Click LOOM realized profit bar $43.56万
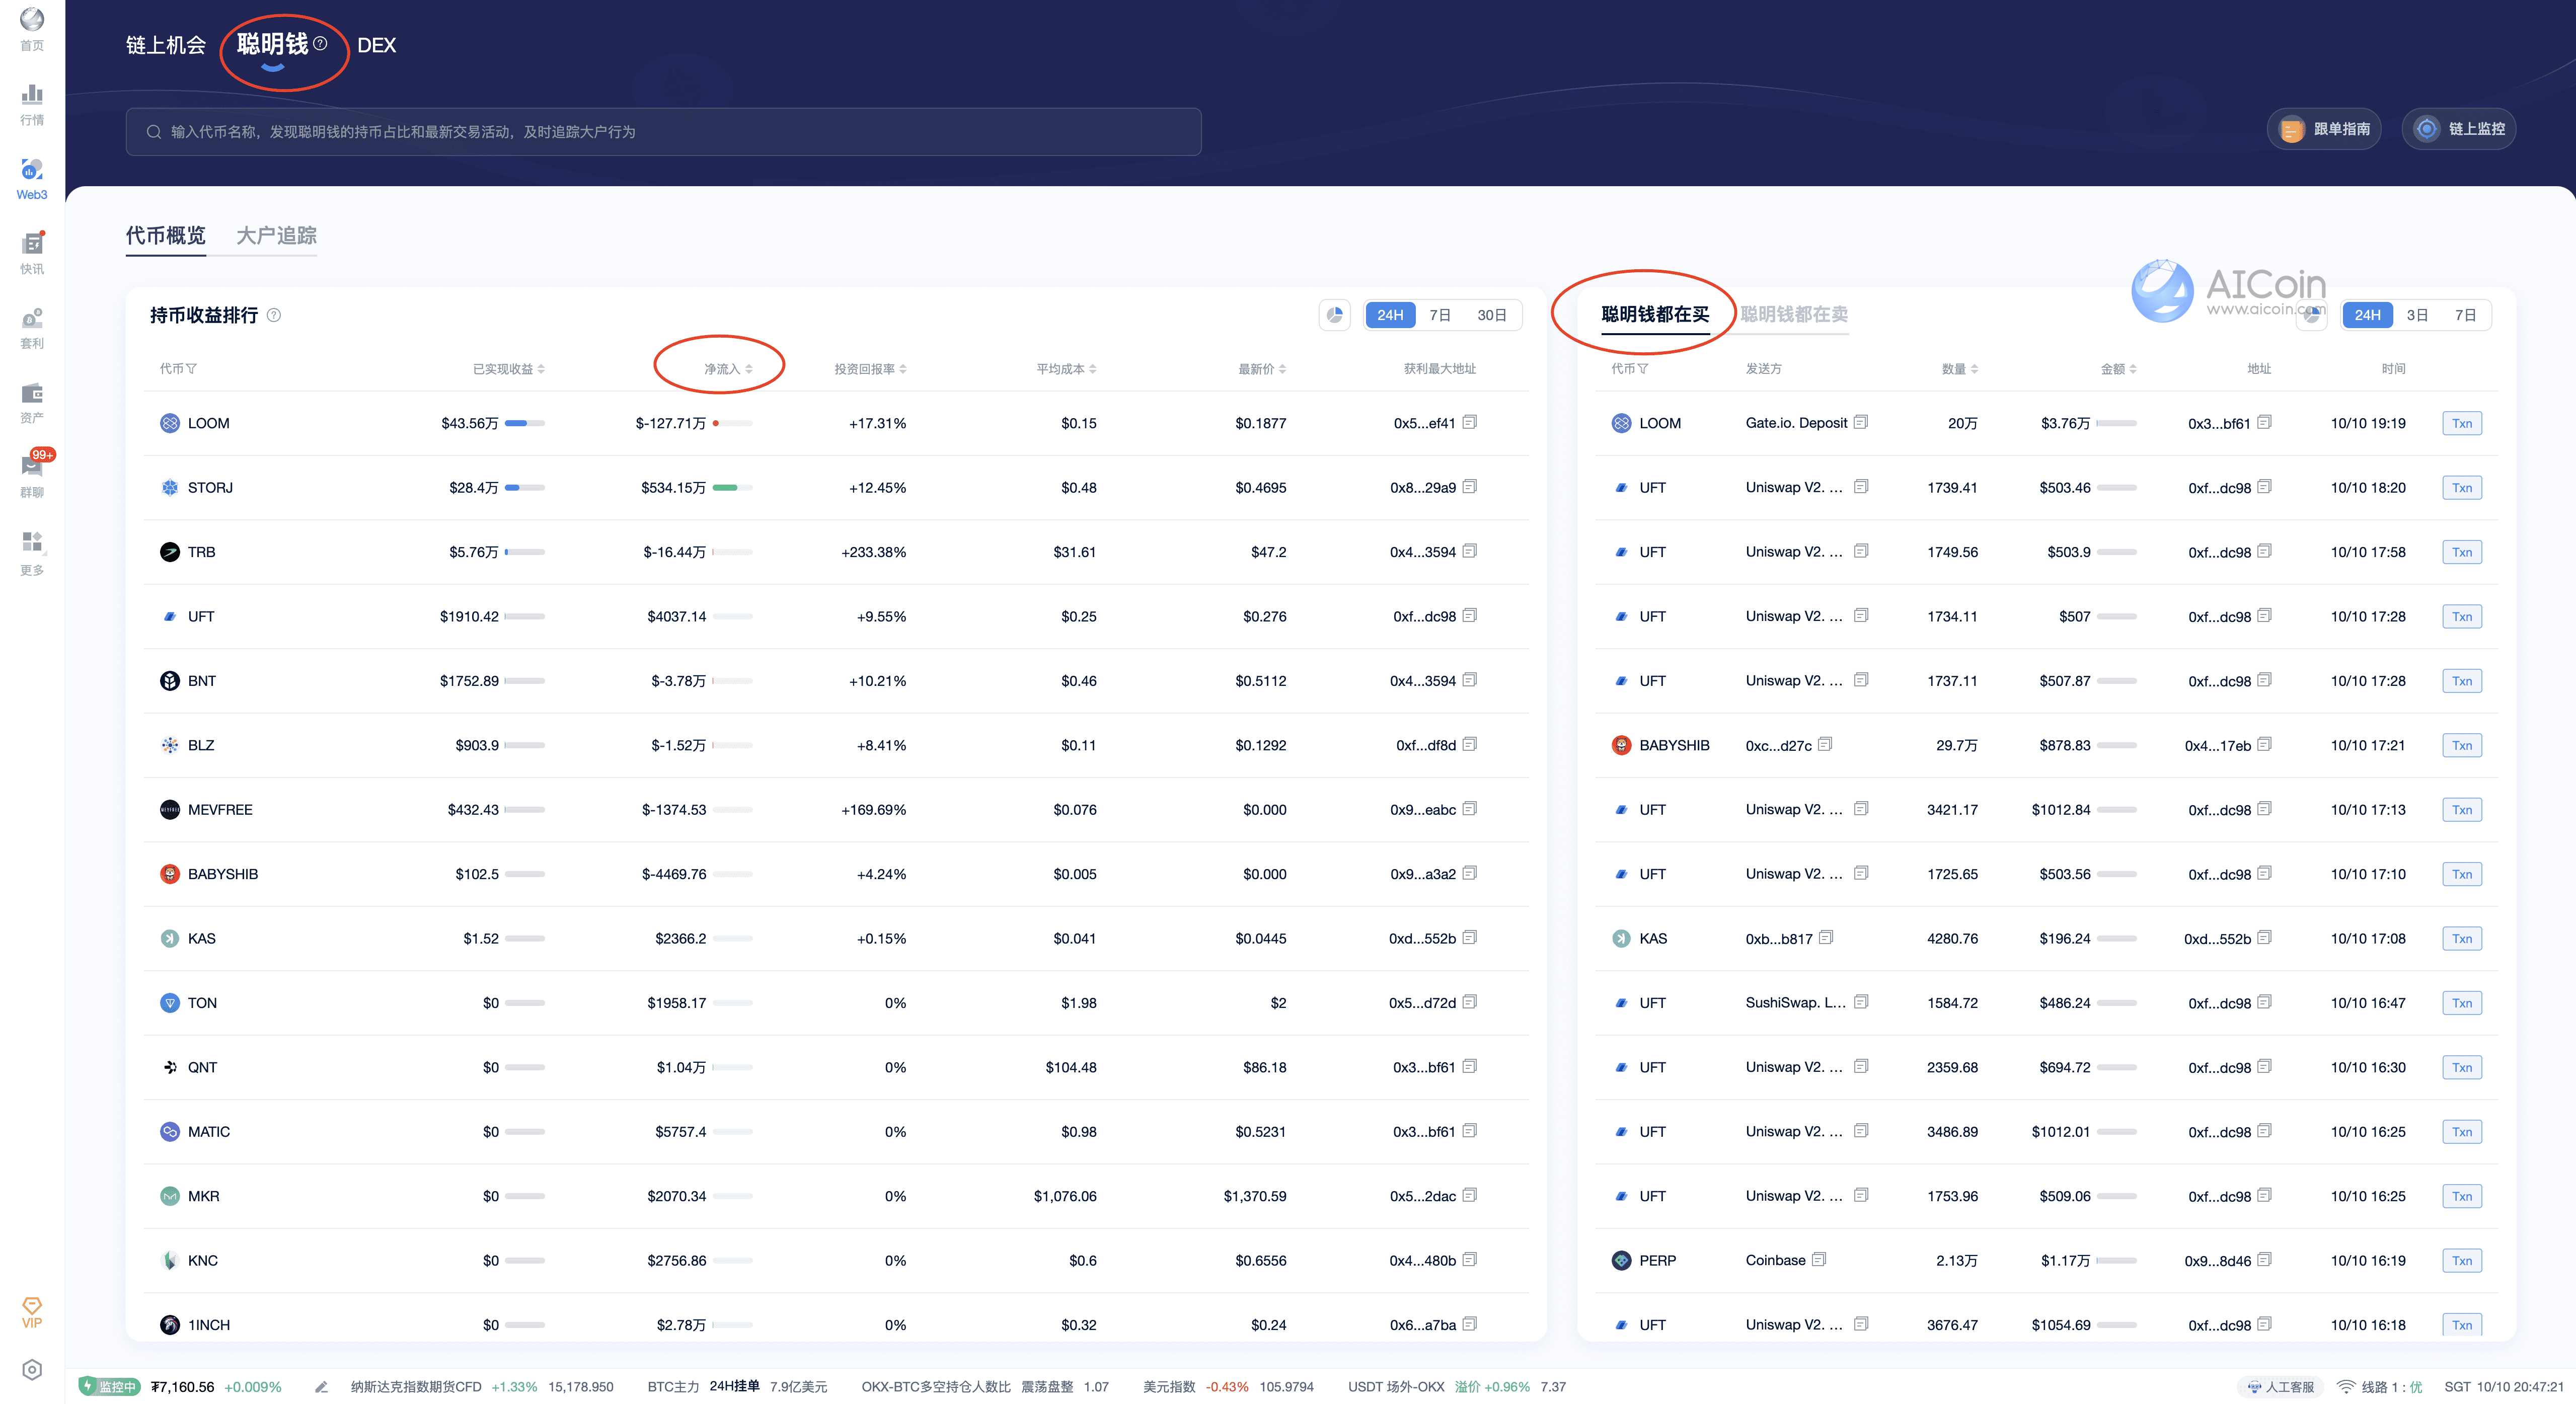 (525, 423)
